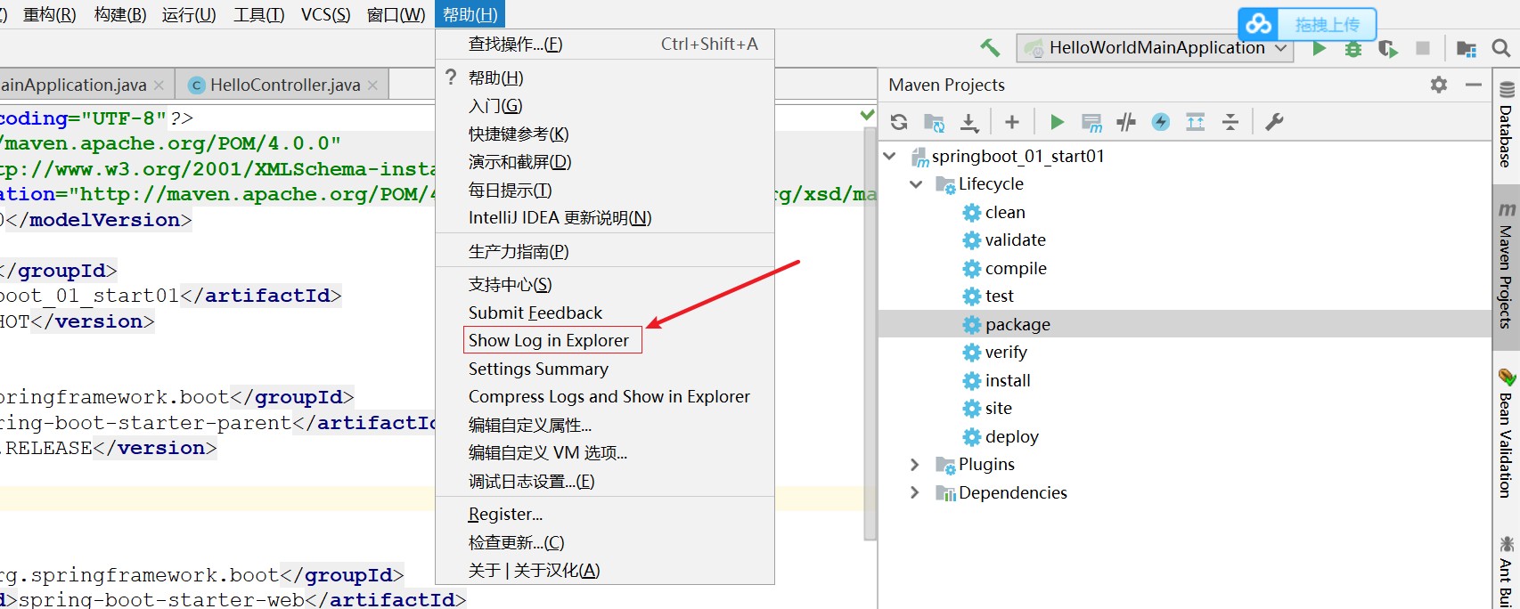Expand the Plugins node
The image size is (1520, 609).
[915, 465]
